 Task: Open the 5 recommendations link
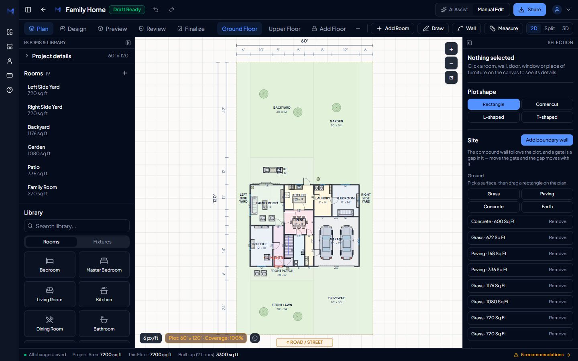(542, 355)
